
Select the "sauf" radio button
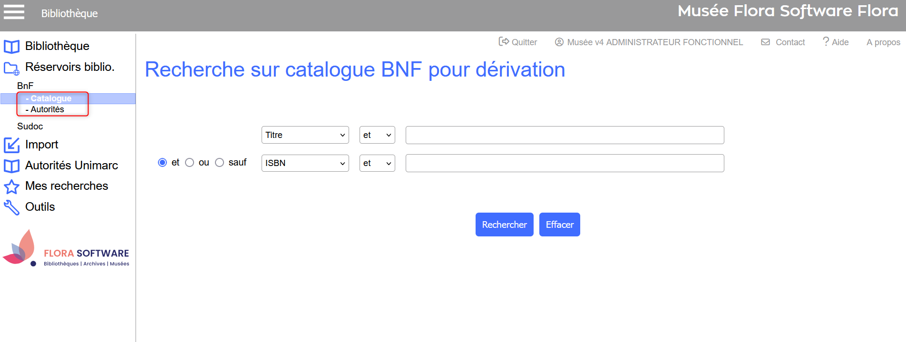pyautogui.click(x=219, y=163)
